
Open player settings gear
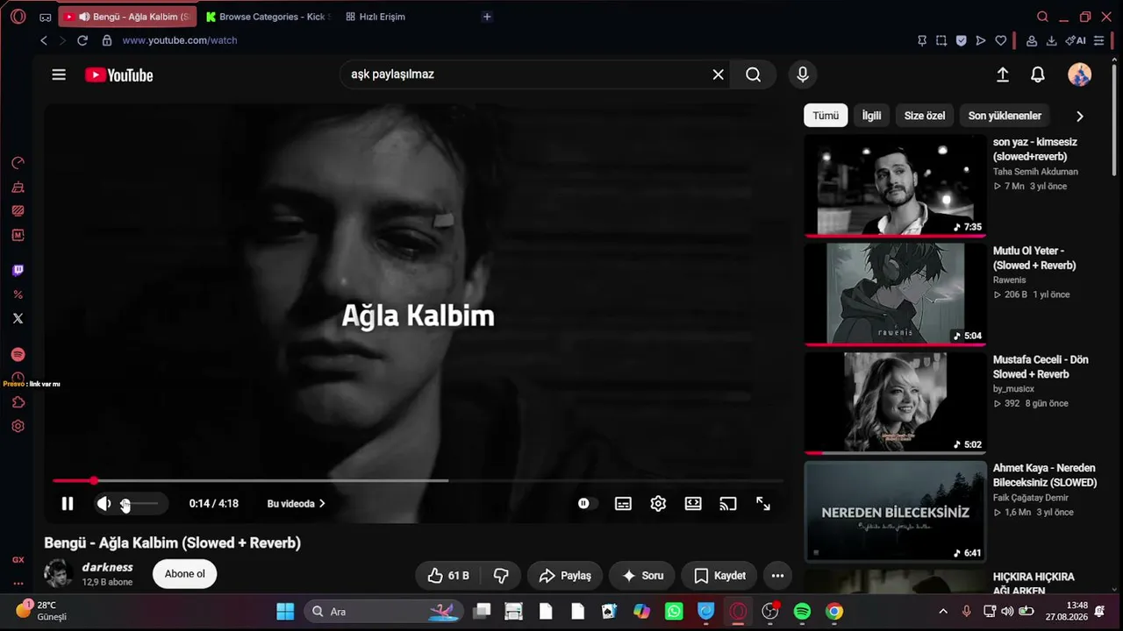(658, 504)
